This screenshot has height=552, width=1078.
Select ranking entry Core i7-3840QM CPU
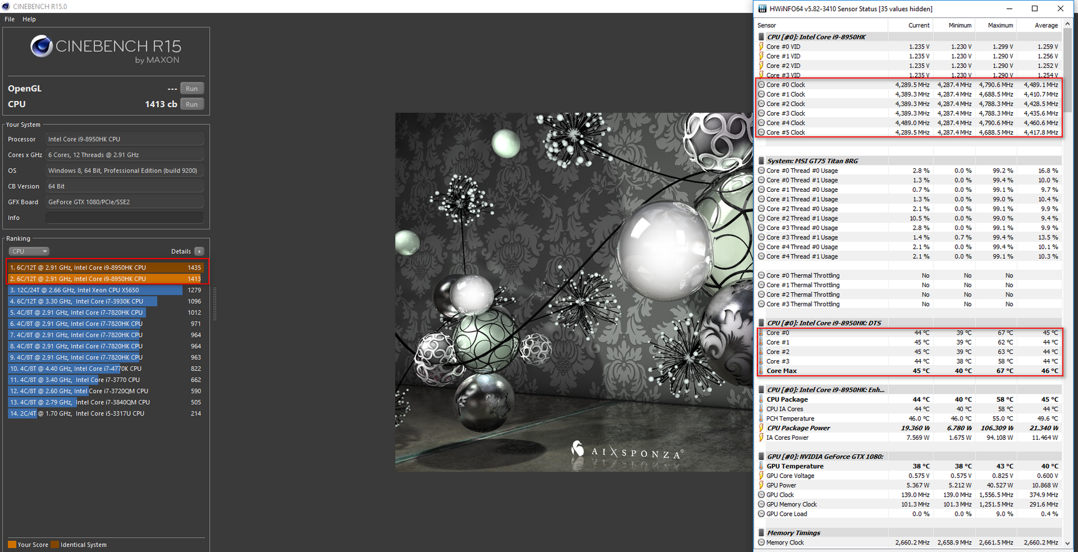105,402
